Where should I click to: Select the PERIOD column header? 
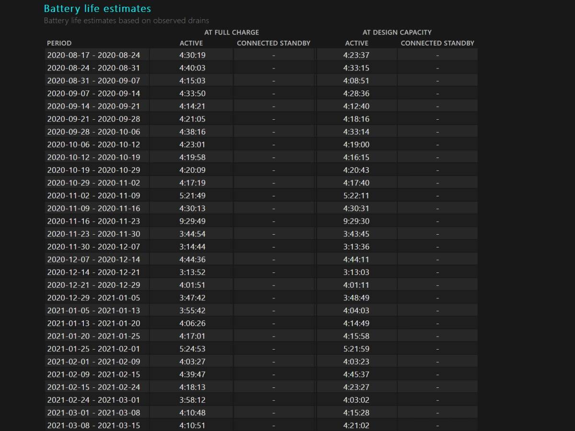point(59,43)
